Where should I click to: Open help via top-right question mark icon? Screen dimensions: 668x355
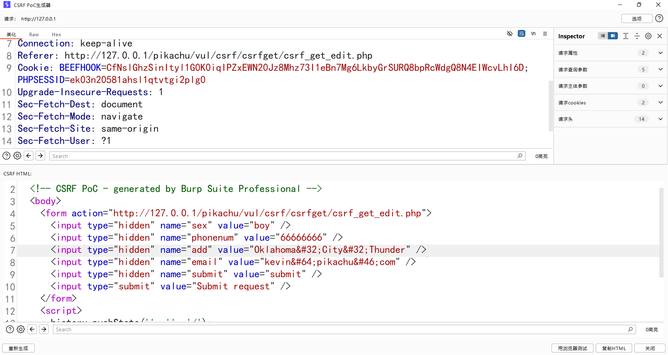tap(659, 18)
